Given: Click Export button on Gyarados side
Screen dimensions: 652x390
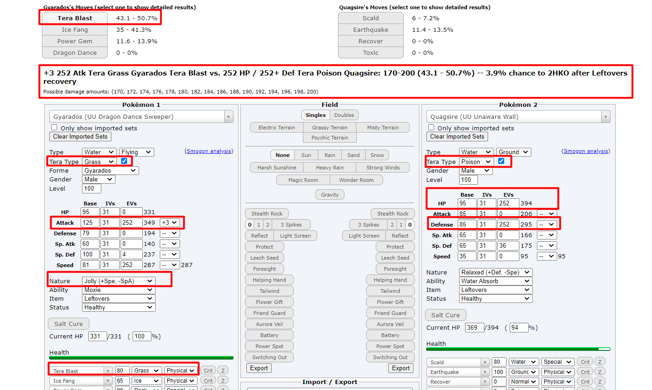Looking at the screenshot, I should point(259,368).
